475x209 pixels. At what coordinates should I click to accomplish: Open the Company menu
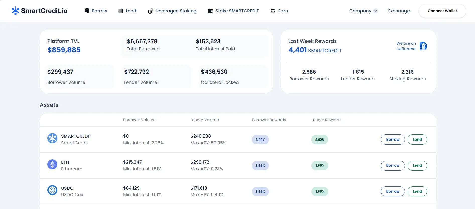coord(360,11)
